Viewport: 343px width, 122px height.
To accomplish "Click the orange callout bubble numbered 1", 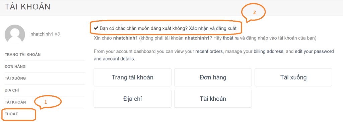I will [48, 102].
